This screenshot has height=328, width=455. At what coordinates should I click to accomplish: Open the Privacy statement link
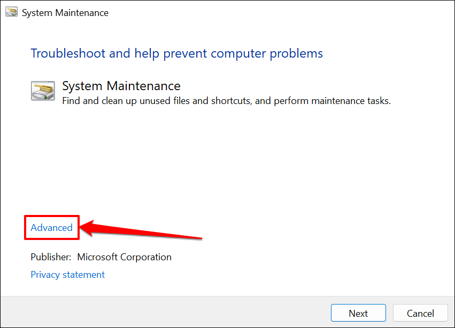67,275
